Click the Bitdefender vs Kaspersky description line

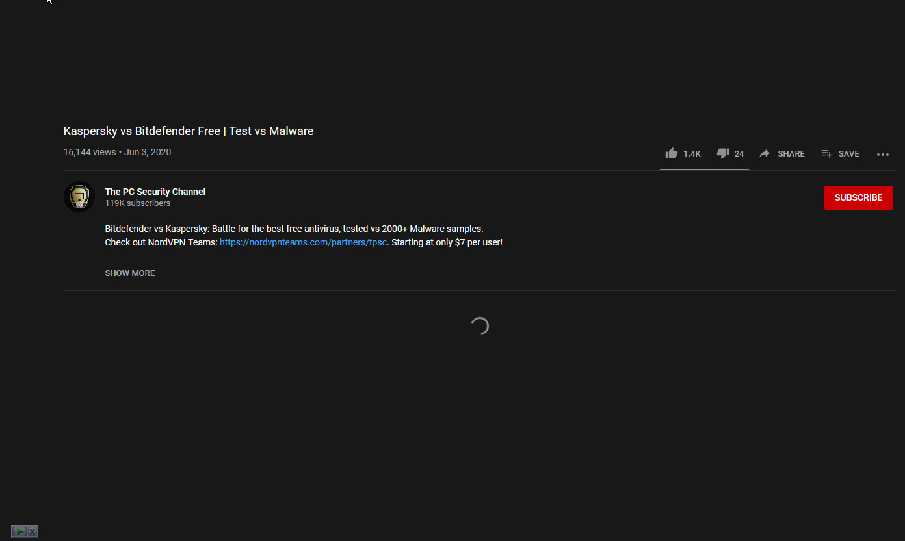coord(294,229)
